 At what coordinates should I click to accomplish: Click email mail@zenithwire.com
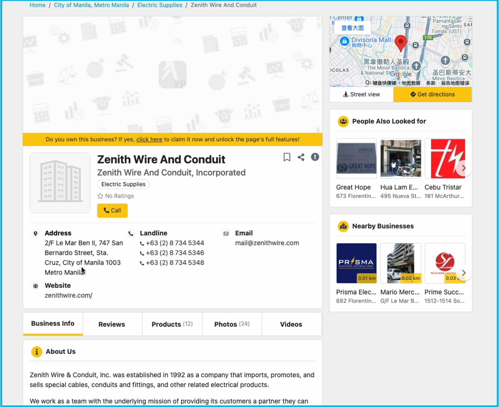coord(267,243)
